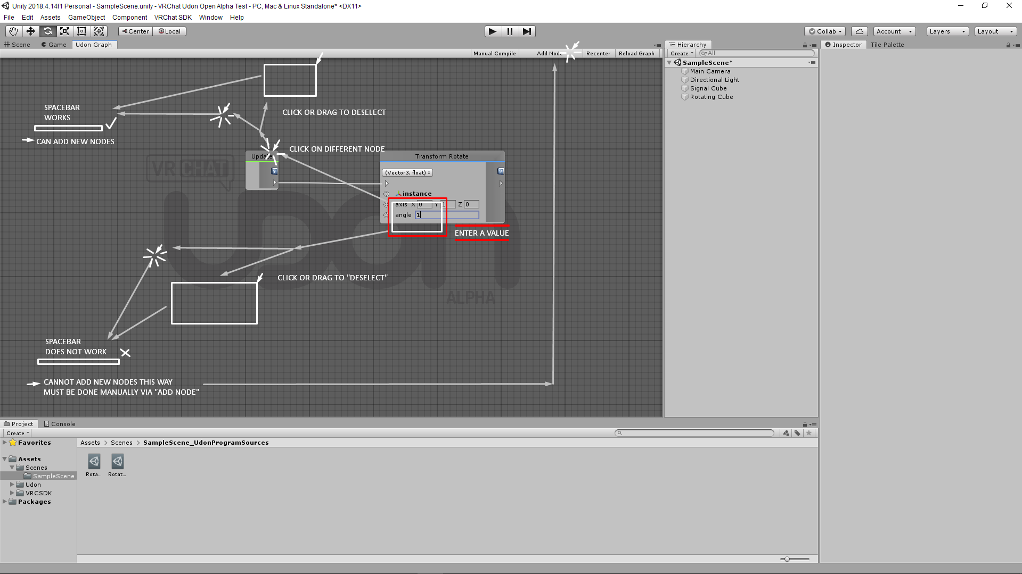Toggle the Center pivot mode
The height and width of the screenshot is (574, 1022).
(x=136, y=31)
